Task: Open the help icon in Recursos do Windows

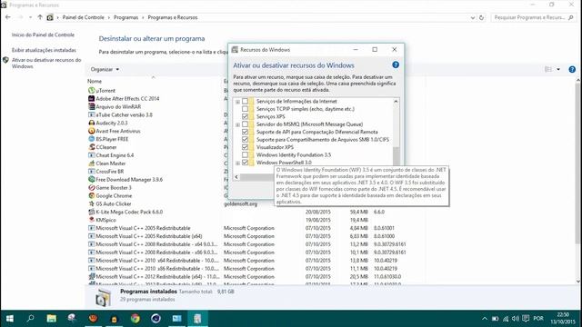Action: 396,64
